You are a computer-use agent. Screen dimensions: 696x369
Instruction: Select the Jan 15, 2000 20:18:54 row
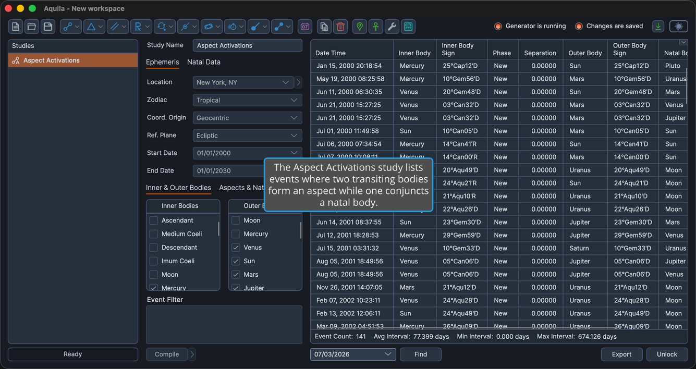[x=499, y=66]
